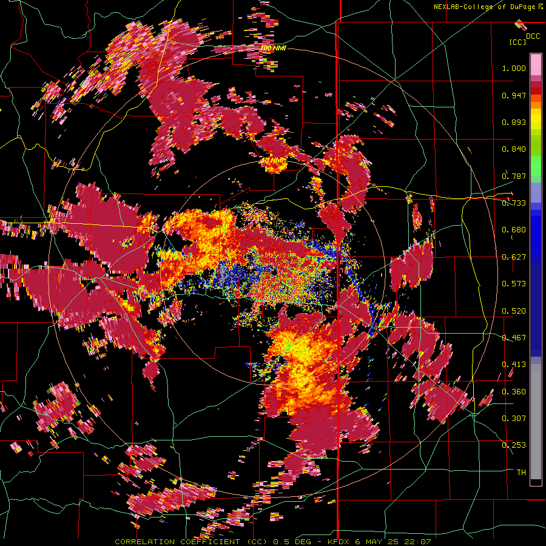Click the 0.307 color scale value
Viewport: 546px width, 546px height.
click(x=514, y=418)
